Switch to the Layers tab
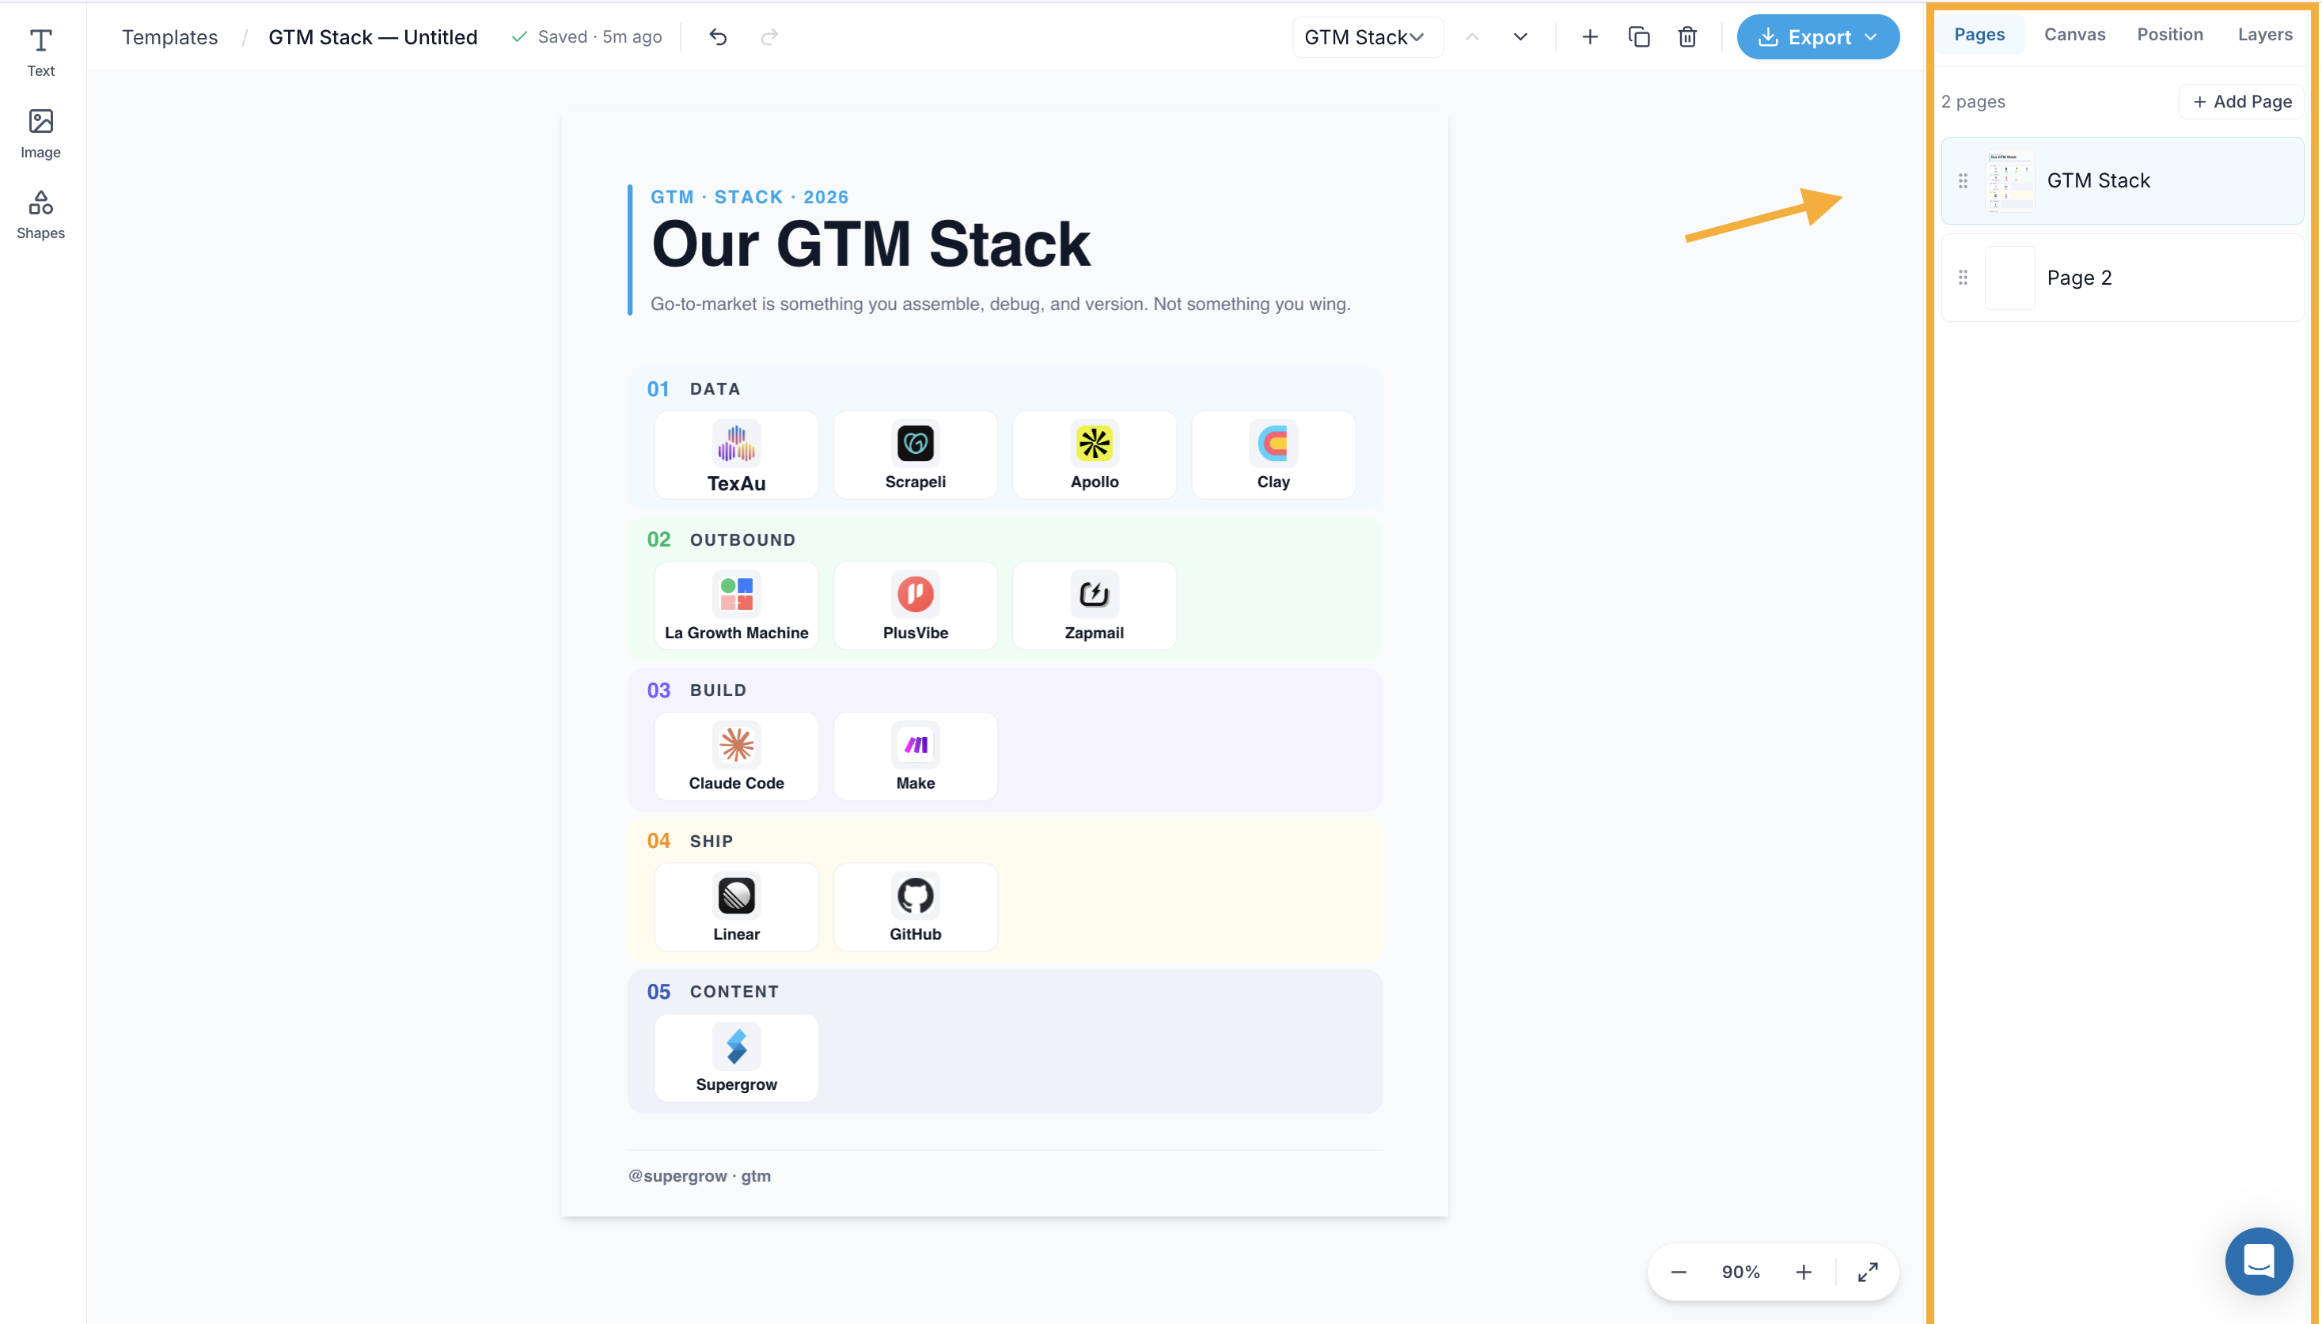 click(x=2265, y=35)
